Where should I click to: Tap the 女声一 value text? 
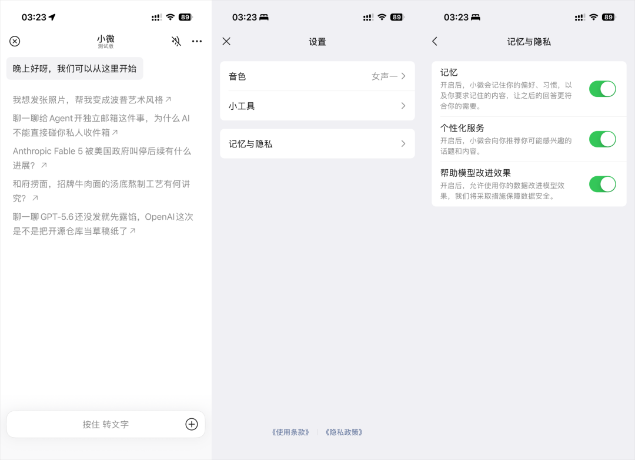[x=385, y=76]
